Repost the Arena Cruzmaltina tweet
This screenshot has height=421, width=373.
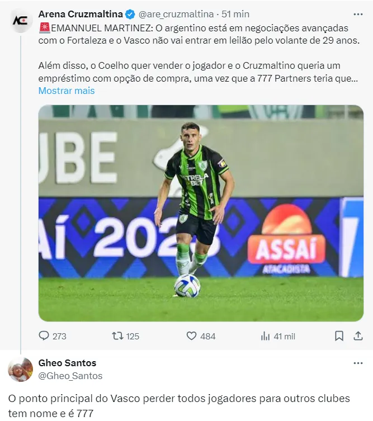click(x=117, y=336)
